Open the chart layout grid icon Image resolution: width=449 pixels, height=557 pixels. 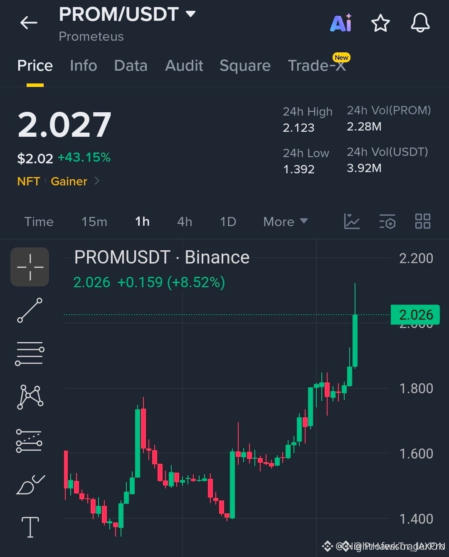point(423,221)
